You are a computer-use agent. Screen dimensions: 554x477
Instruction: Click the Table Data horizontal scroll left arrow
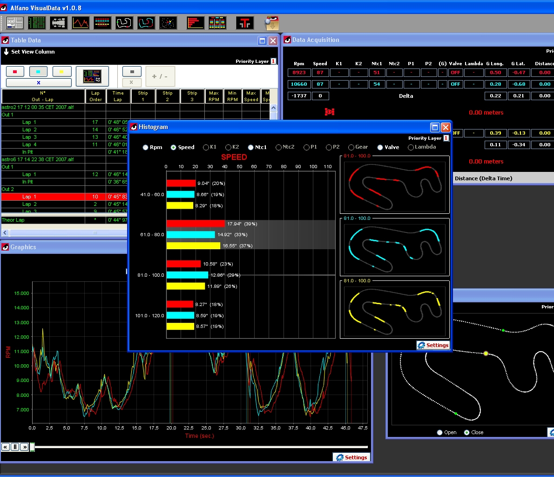point(5,232)
